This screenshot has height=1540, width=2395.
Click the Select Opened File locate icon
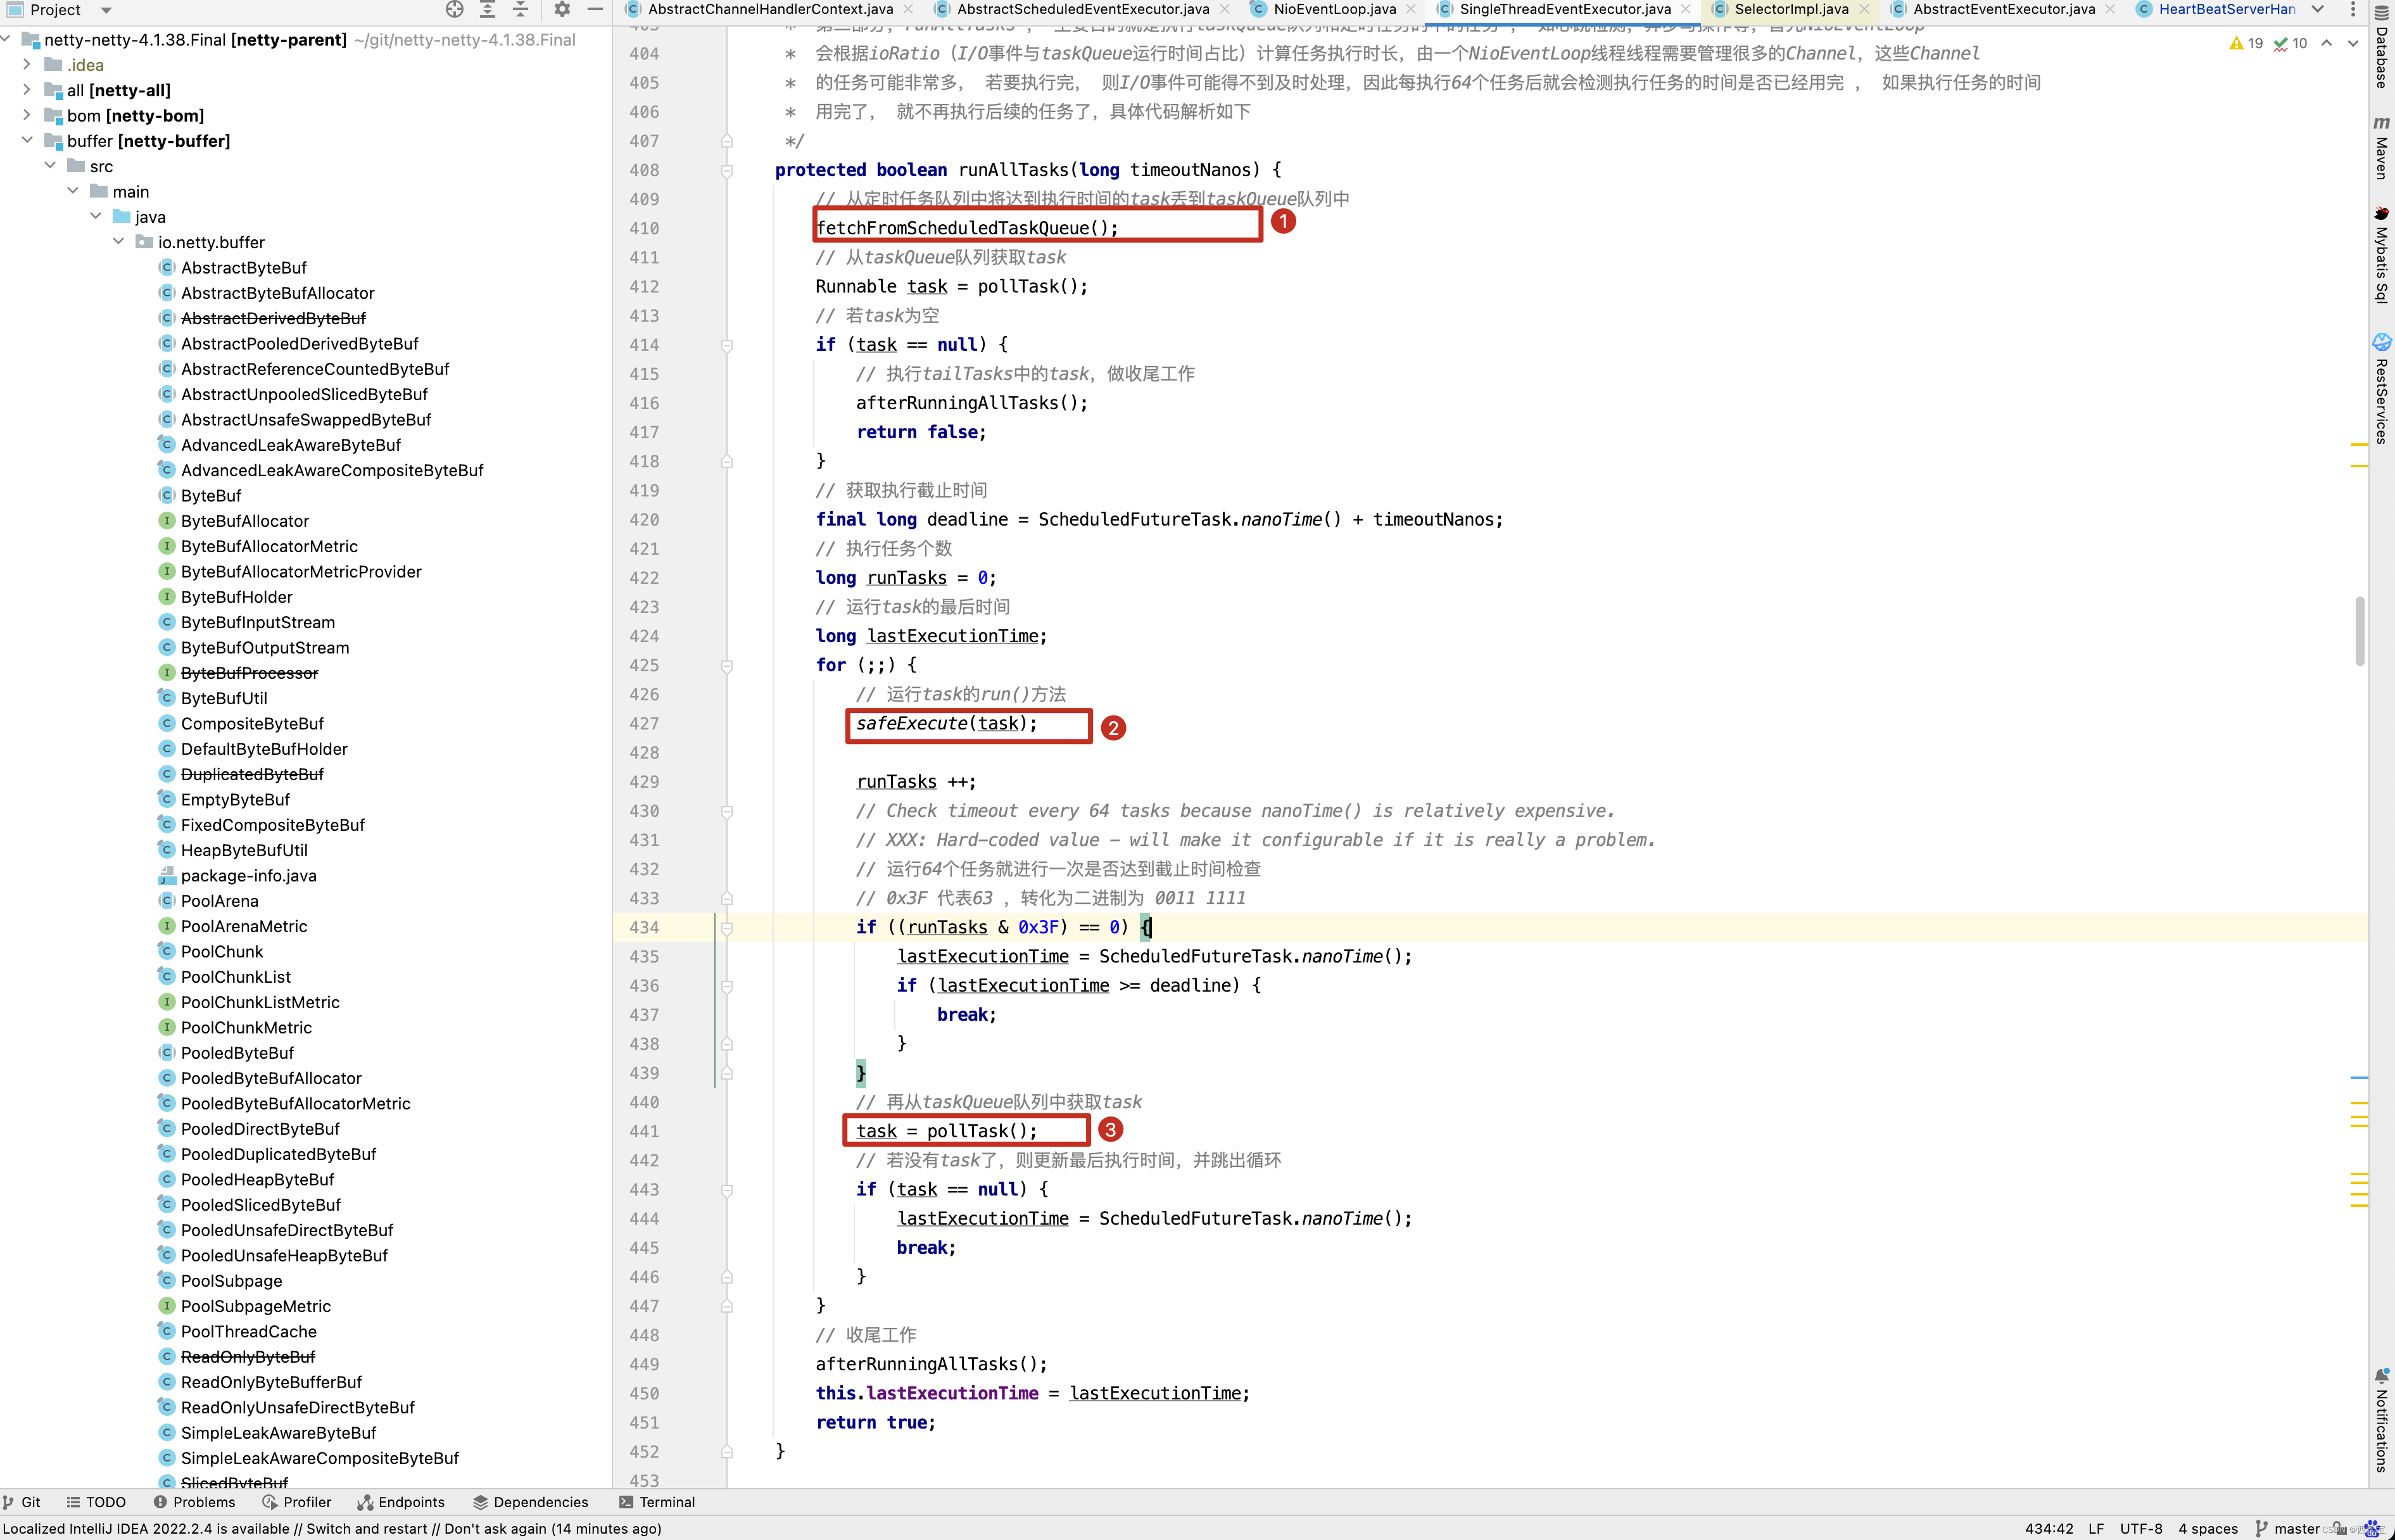click(454, 10)
